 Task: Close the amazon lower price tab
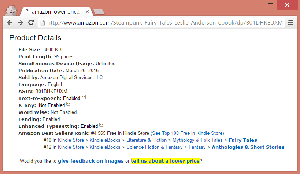click(87, 12)
